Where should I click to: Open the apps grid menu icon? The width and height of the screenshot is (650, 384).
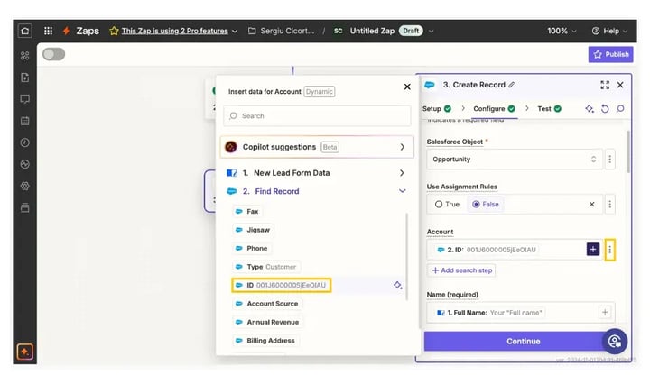(x=48, y=31)
